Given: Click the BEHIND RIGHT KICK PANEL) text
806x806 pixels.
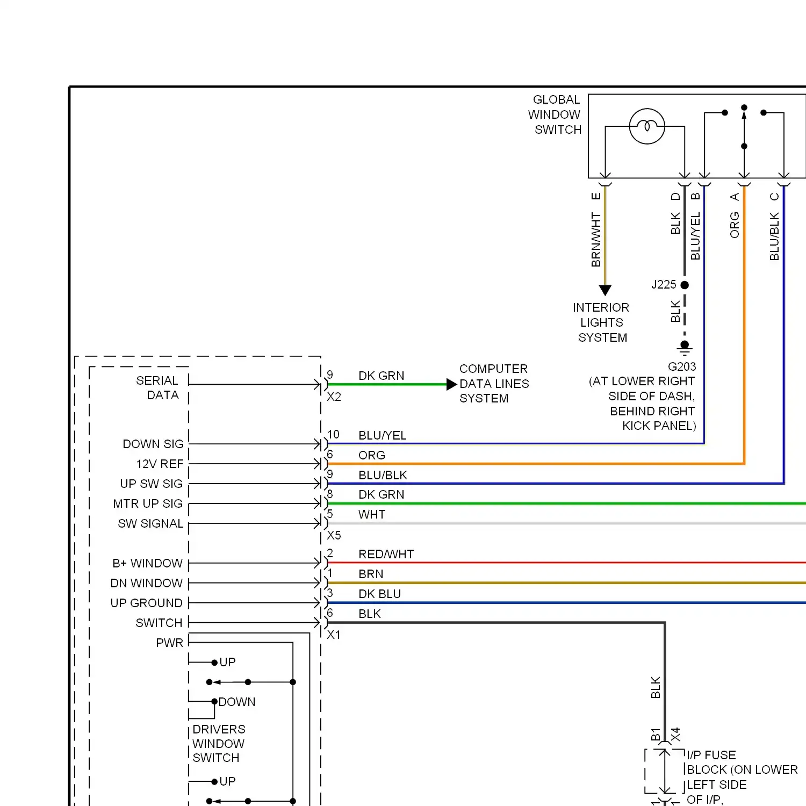Looking at the screenshot, I should click(x=653, y=419).
